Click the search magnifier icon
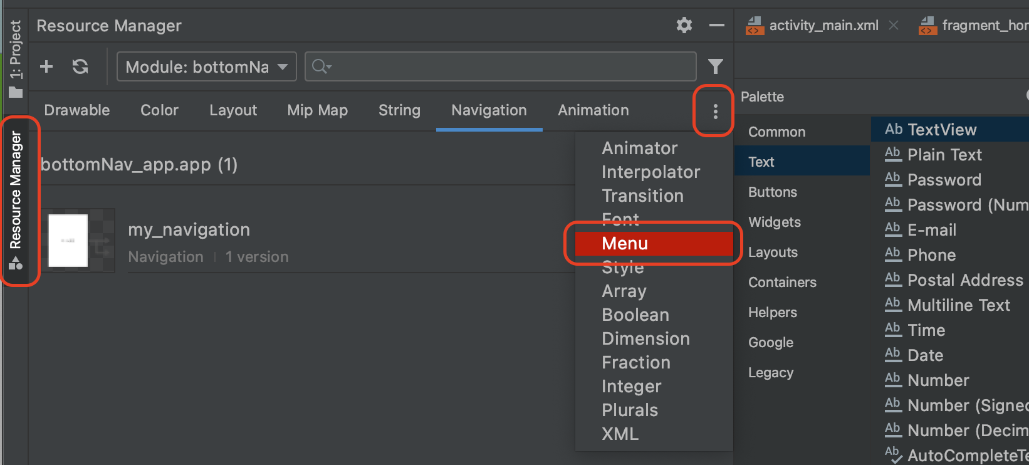This screenshot has width=1029, height=465. click(x=320, y=66)
